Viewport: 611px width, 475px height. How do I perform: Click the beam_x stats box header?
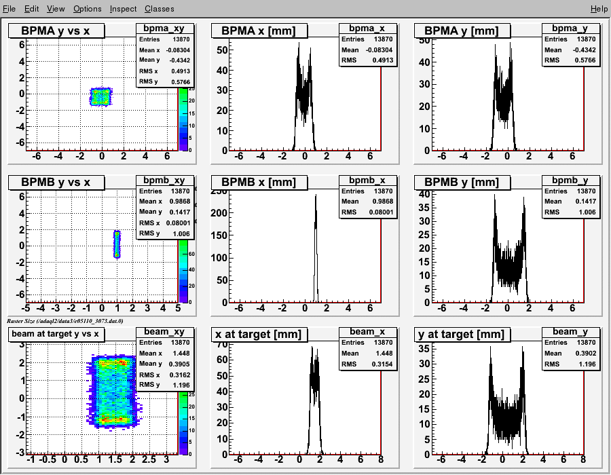pos(367,332)
